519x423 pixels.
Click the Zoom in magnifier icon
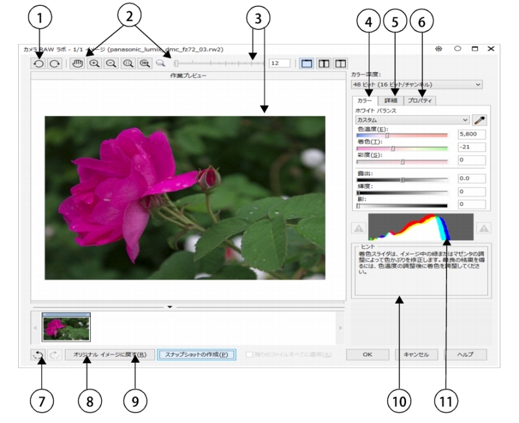[x=93, y=64]
